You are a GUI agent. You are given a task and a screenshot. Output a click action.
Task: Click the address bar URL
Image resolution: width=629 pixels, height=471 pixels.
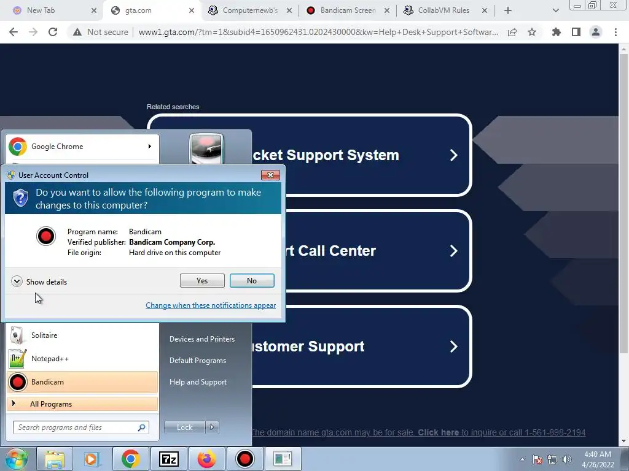pos(318,32)
